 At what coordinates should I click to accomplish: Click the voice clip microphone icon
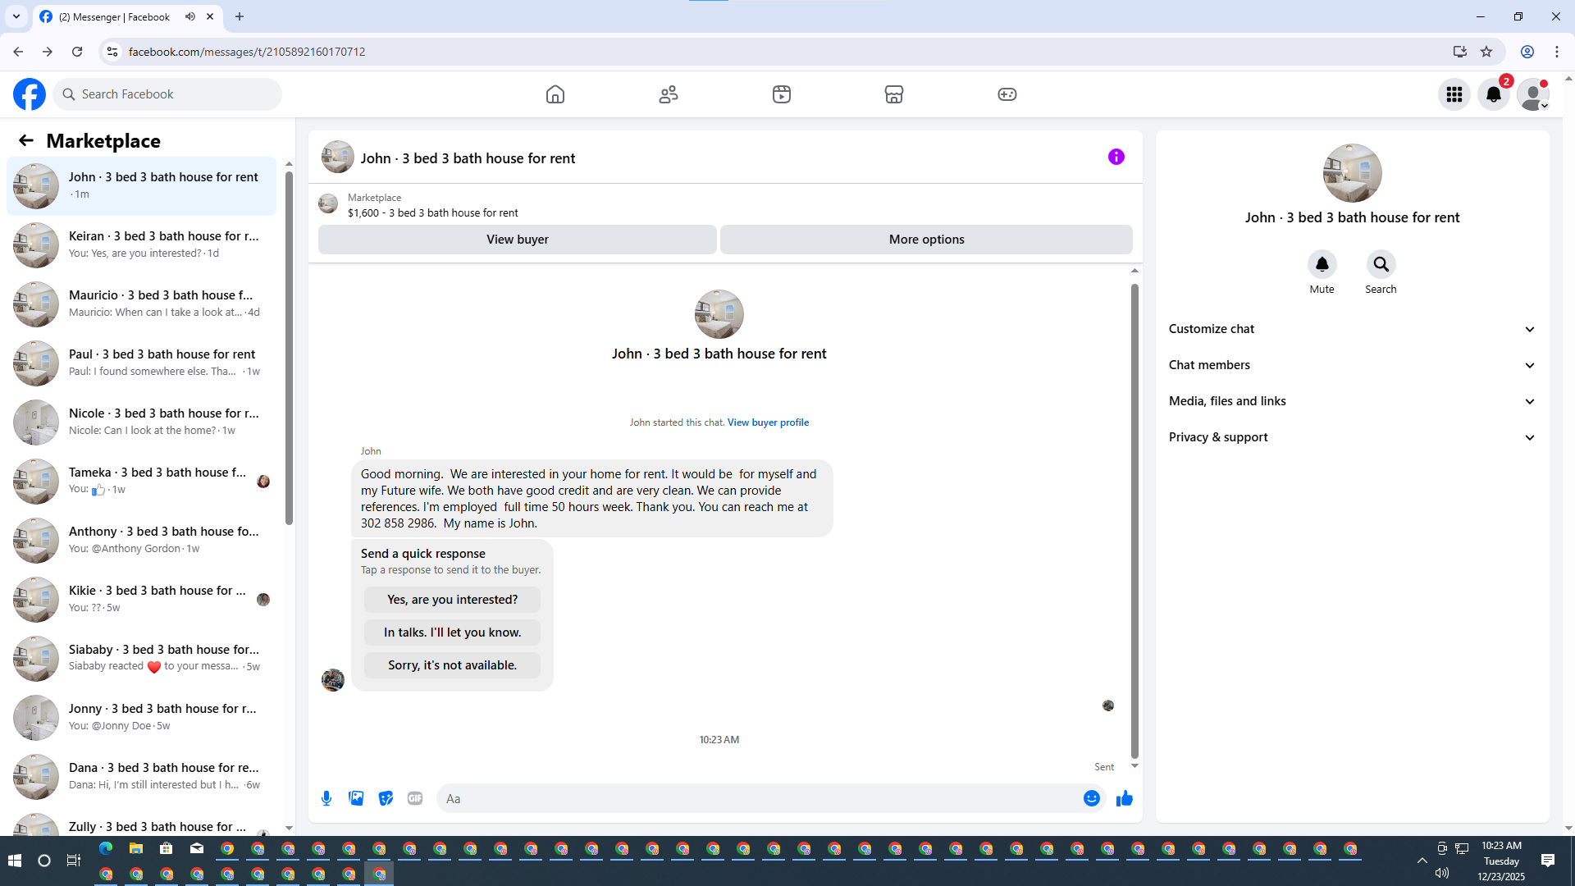pyautogui.click(x=326, y=798)
